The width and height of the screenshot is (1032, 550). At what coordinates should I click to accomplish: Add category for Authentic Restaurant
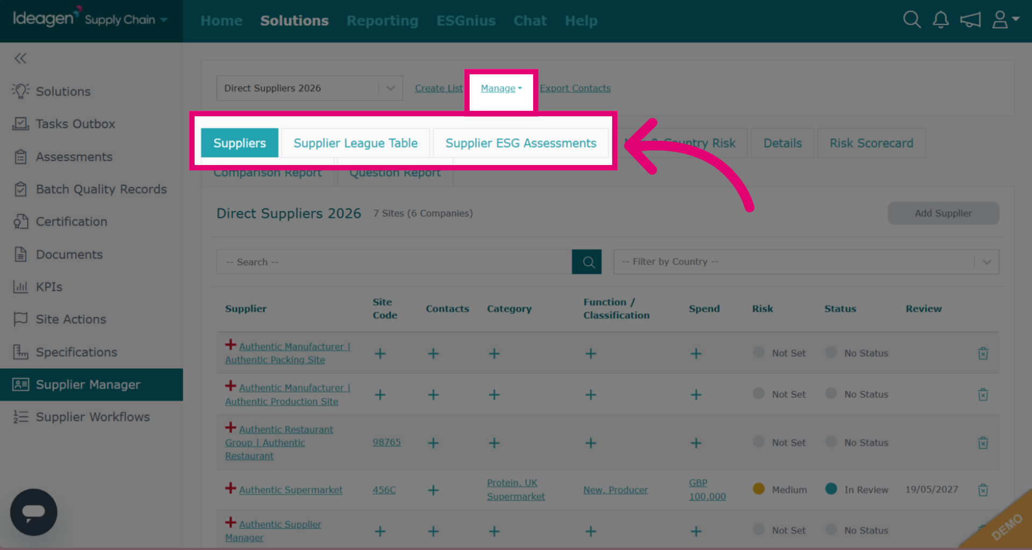494,443
